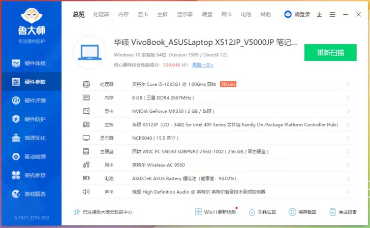Screen dimensions: 370x228
Task: Click the motherboard 主板 icon
Action: click(x=86, y=124)
